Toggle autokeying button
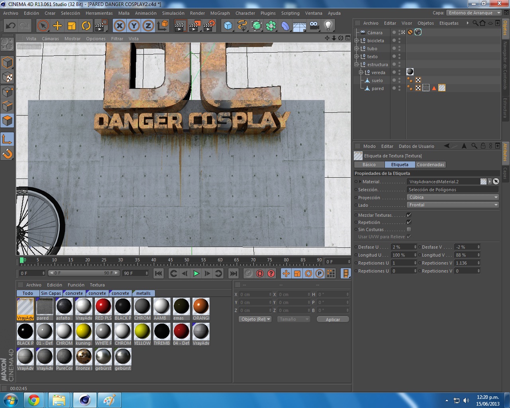 [260, 273]
